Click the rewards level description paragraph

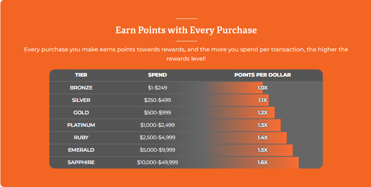click(186, 54)
